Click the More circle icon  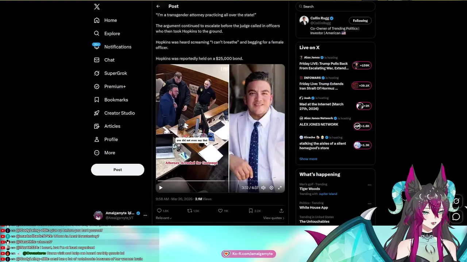(97, 153)
